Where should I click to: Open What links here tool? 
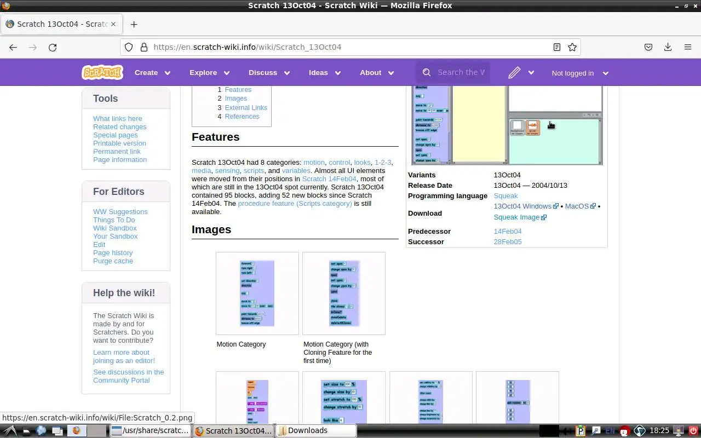[117, 119]
